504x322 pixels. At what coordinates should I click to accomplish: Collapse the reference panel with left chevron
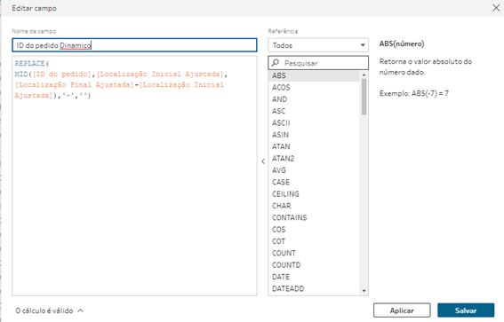(263, 161)
